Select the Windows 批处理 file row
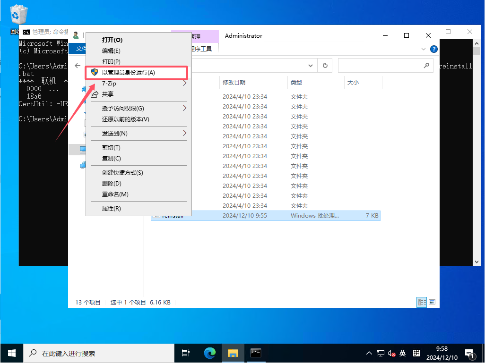This screenshot has height=363, width=485. tap(265, 216)
